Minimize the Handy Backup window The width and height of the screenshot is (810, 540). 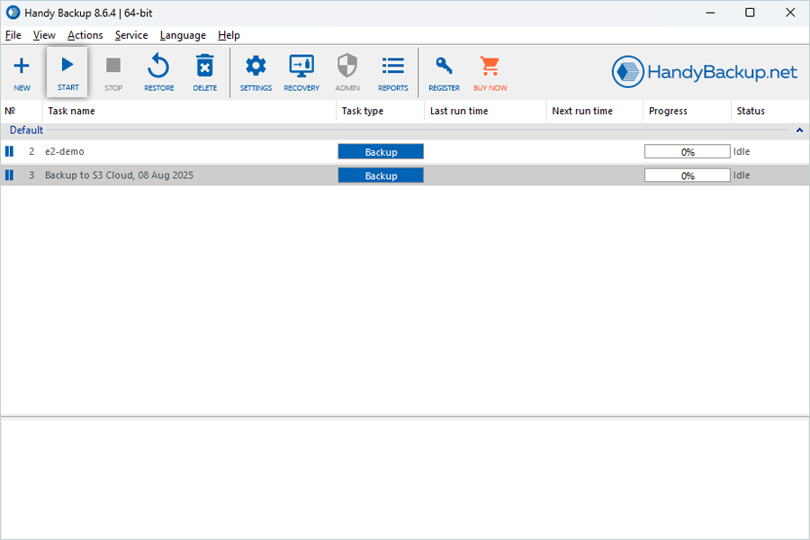710,13
